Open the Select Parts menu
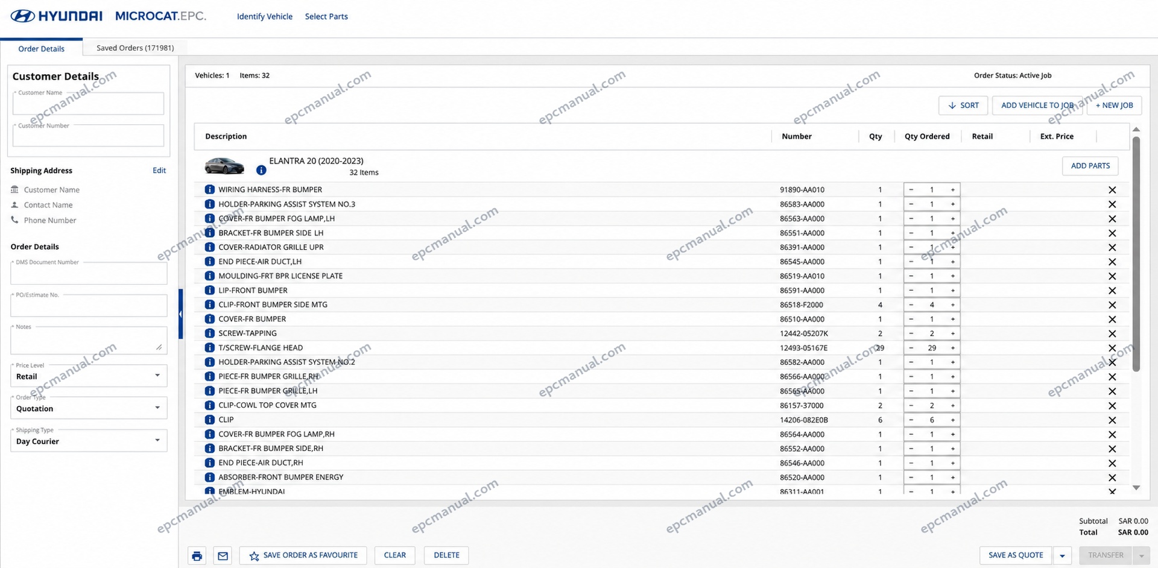 point(326,16)
